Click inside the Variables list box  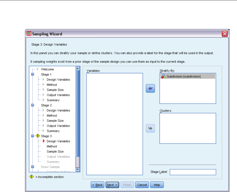[x=115, y=124]
